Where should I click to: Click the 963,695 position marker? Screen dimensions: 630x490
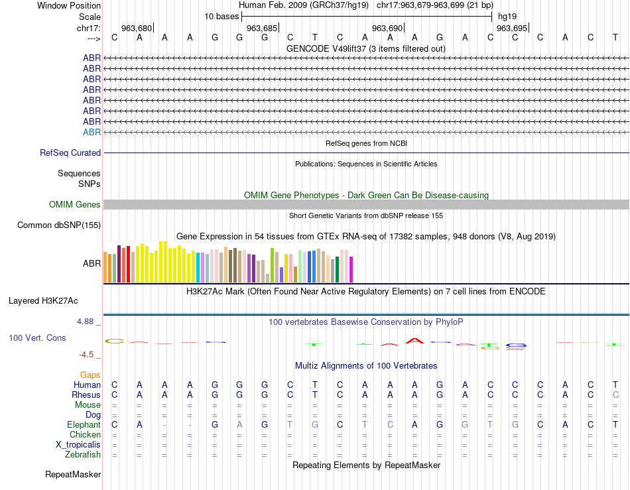pyautogui.click(x=512, y=28)
